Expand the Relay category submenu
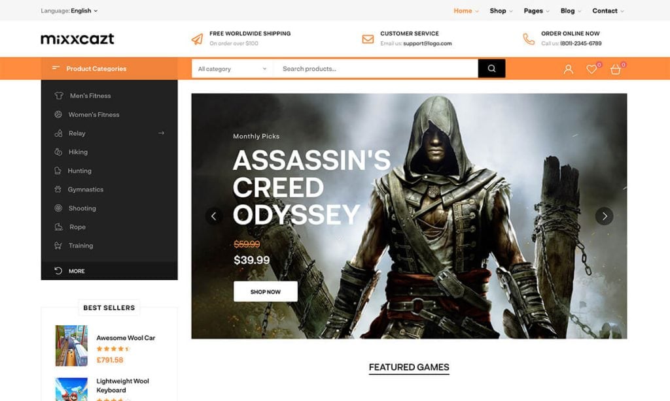670x401 pixels. tap(161, 133)
